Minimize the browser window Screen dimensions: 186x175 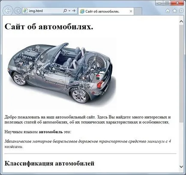pyautogui.click(x=160, y=3)
